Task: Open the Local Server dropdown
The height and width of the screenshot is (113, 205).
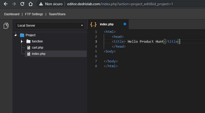Action: [x=50, y=26]
